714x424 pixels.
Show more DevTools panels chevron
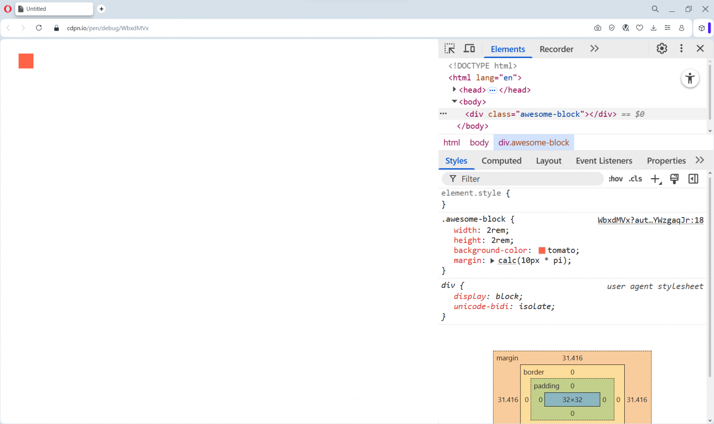(x=594, y=49)
